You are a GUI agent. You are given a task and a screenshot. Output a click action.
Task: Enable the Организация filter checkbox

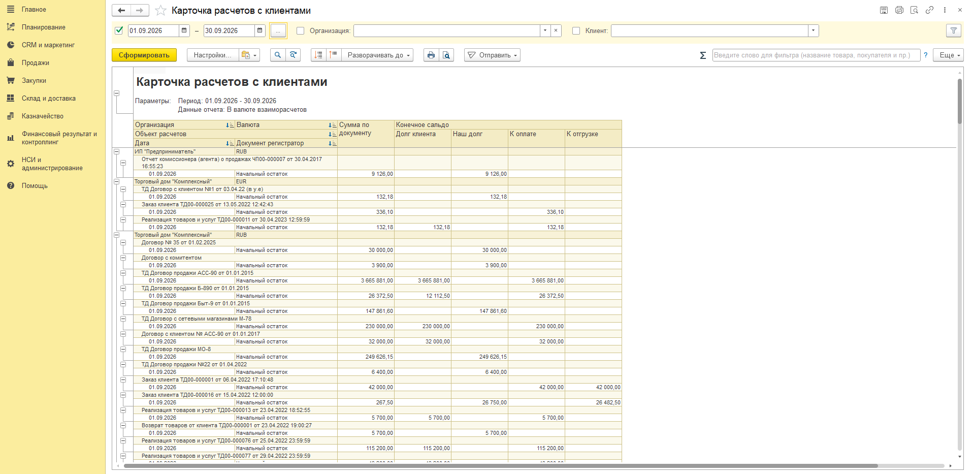(x=301, y=31)
